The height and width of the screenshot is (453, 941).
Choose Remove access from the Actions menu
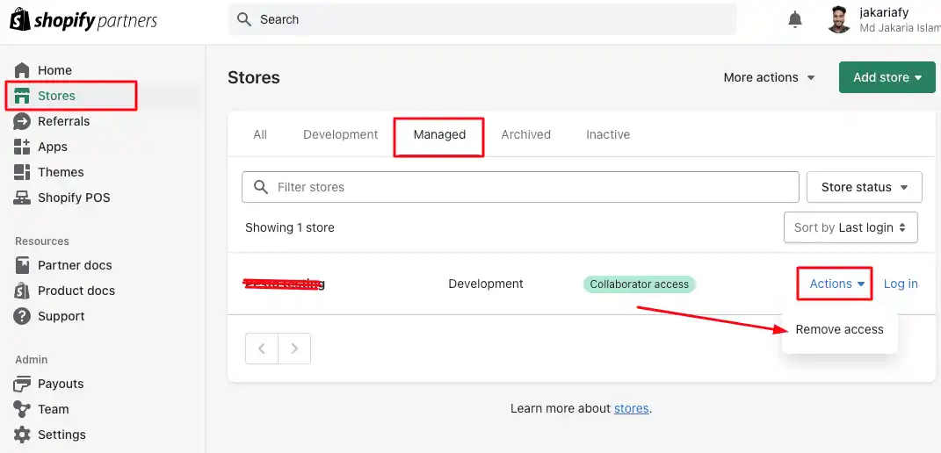click(840, 329)
